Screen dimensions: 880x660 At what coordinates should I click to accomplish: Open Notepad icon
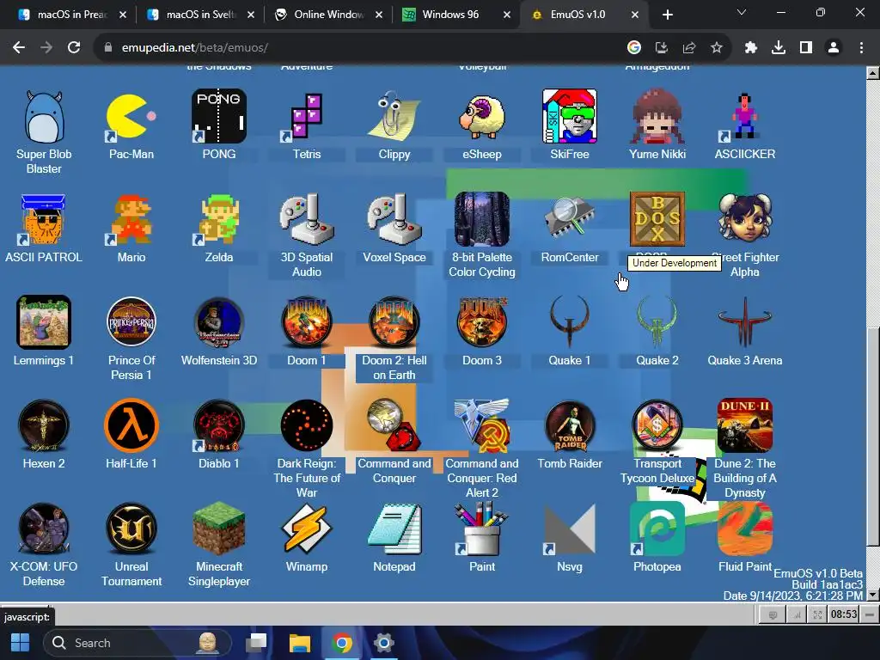coord(394,529)
